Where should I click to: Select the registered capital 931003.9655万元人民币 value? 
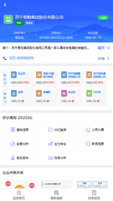click(56, 38)
